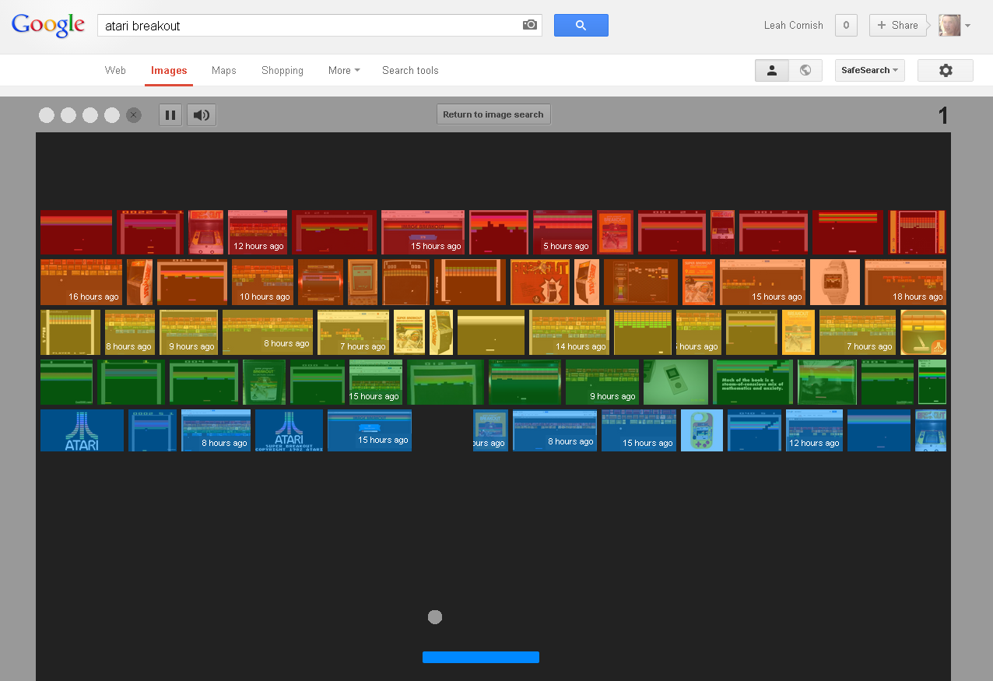The height and width of the screenshot is (681, 993).
Task: Click the green book quote text brick
Action: [753, 382]
